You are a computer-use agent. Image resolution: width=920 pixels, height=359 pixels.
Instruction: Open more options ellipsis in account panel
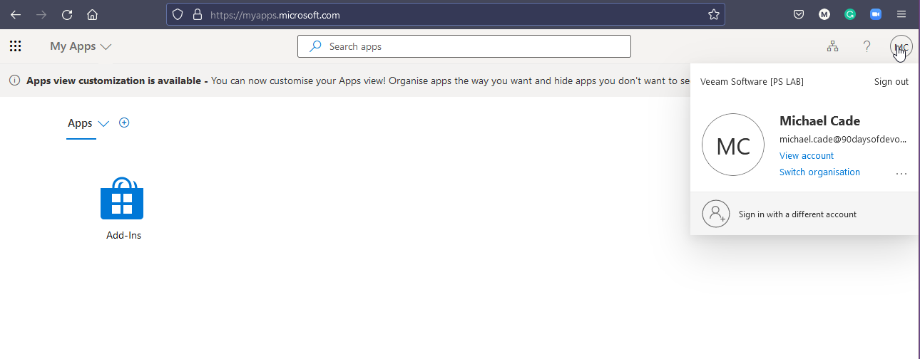click(x=901, y=173)
